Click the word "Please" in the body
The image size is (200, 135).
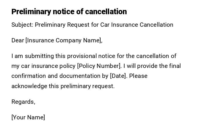tap(138, 76)
